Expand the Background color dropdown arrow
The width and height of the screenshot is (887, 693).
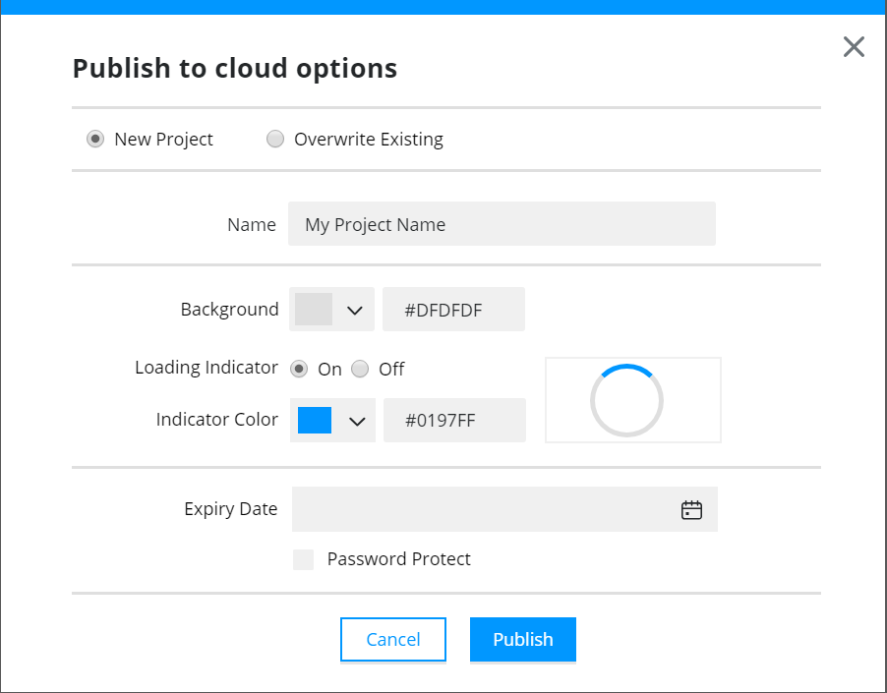point(355,311)
